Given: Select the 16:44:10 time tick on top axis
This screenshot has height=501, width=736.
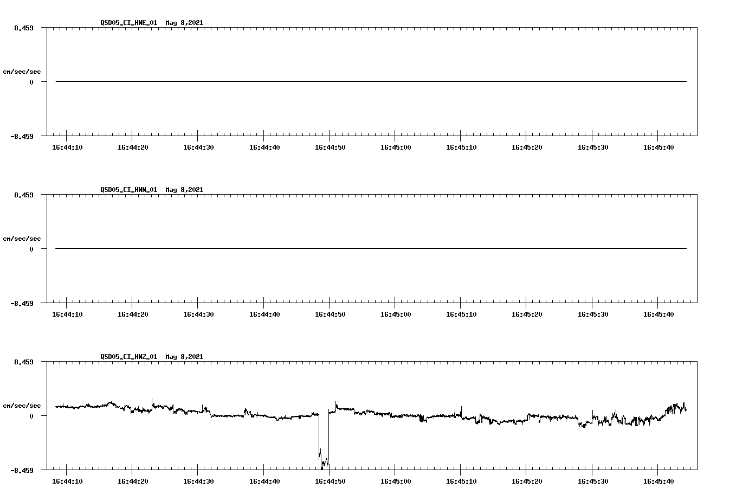Looking at the screenshot, I should [66, 146].
